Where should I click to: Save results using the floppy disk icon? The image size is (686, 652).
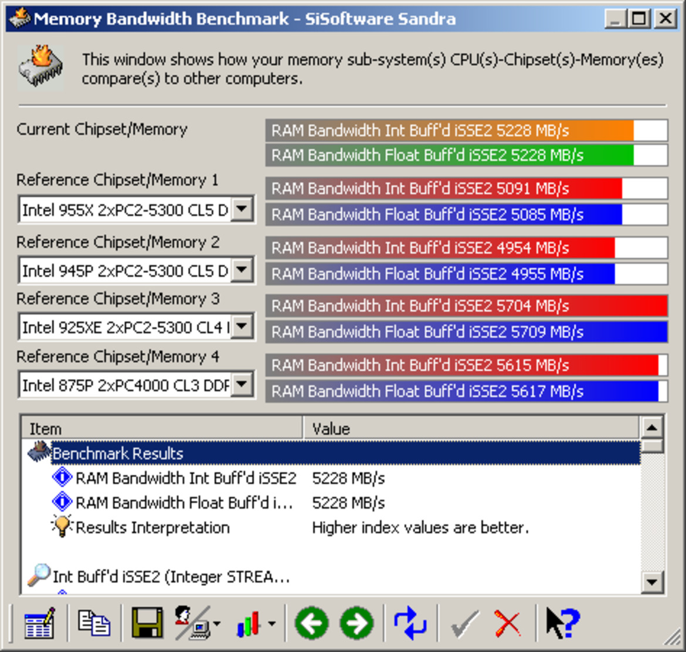pyautogui.click(x=147, y=623)
